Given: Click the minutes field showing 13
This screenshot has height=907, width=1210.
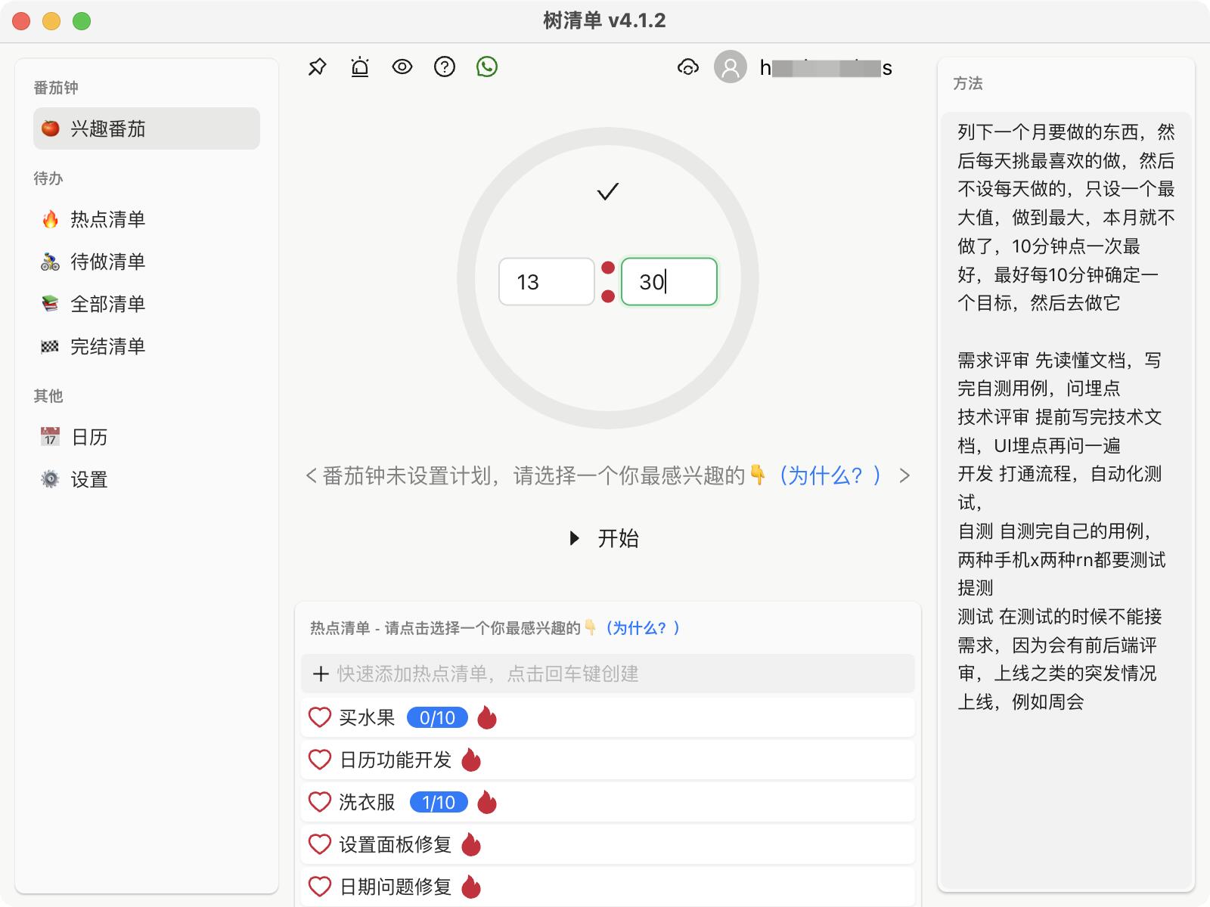Looking at the screenshot, I should pyautogui.click(x=546, y=282).
